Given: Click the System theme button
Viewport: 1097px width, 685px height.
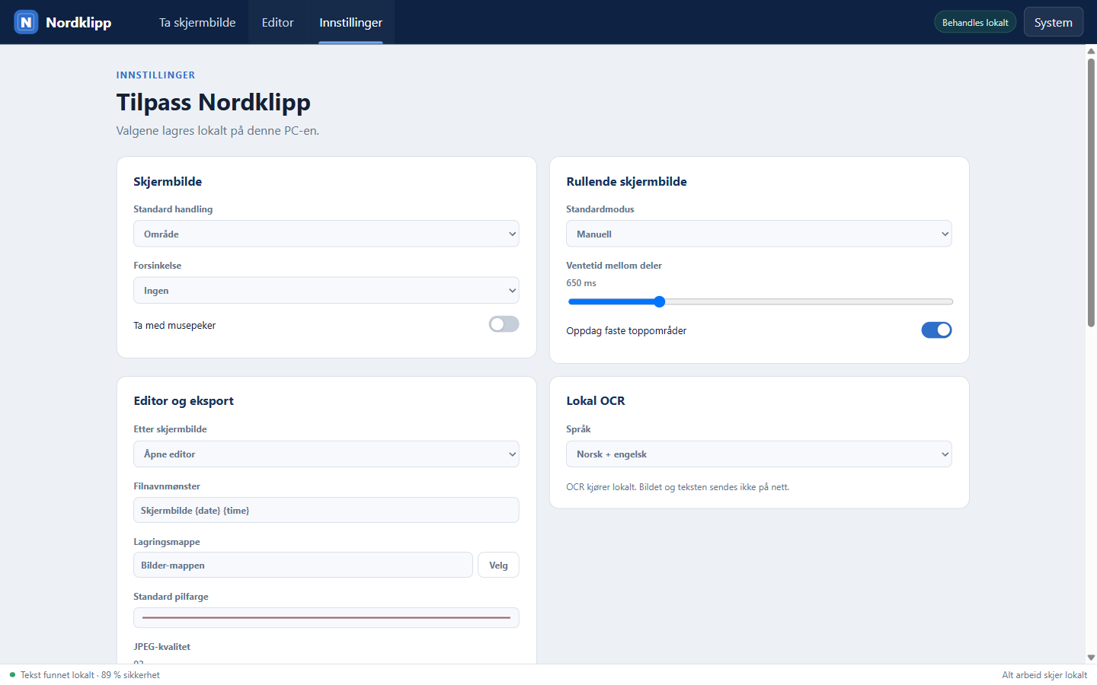Looking at the screenshot, I should pyautogui.click(x=1054, y=22).
